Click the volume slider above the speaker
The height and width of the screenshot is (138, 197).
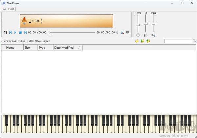(x=153, y=24)
